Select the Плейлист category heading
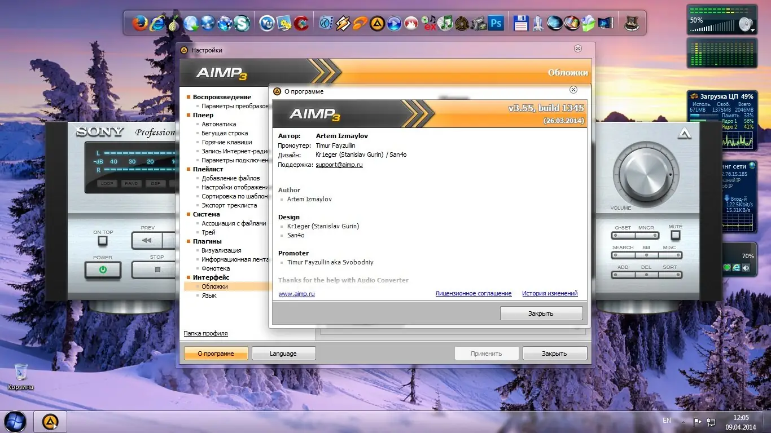The height and width of the screenshot is (433, 771). click(208, 169)
